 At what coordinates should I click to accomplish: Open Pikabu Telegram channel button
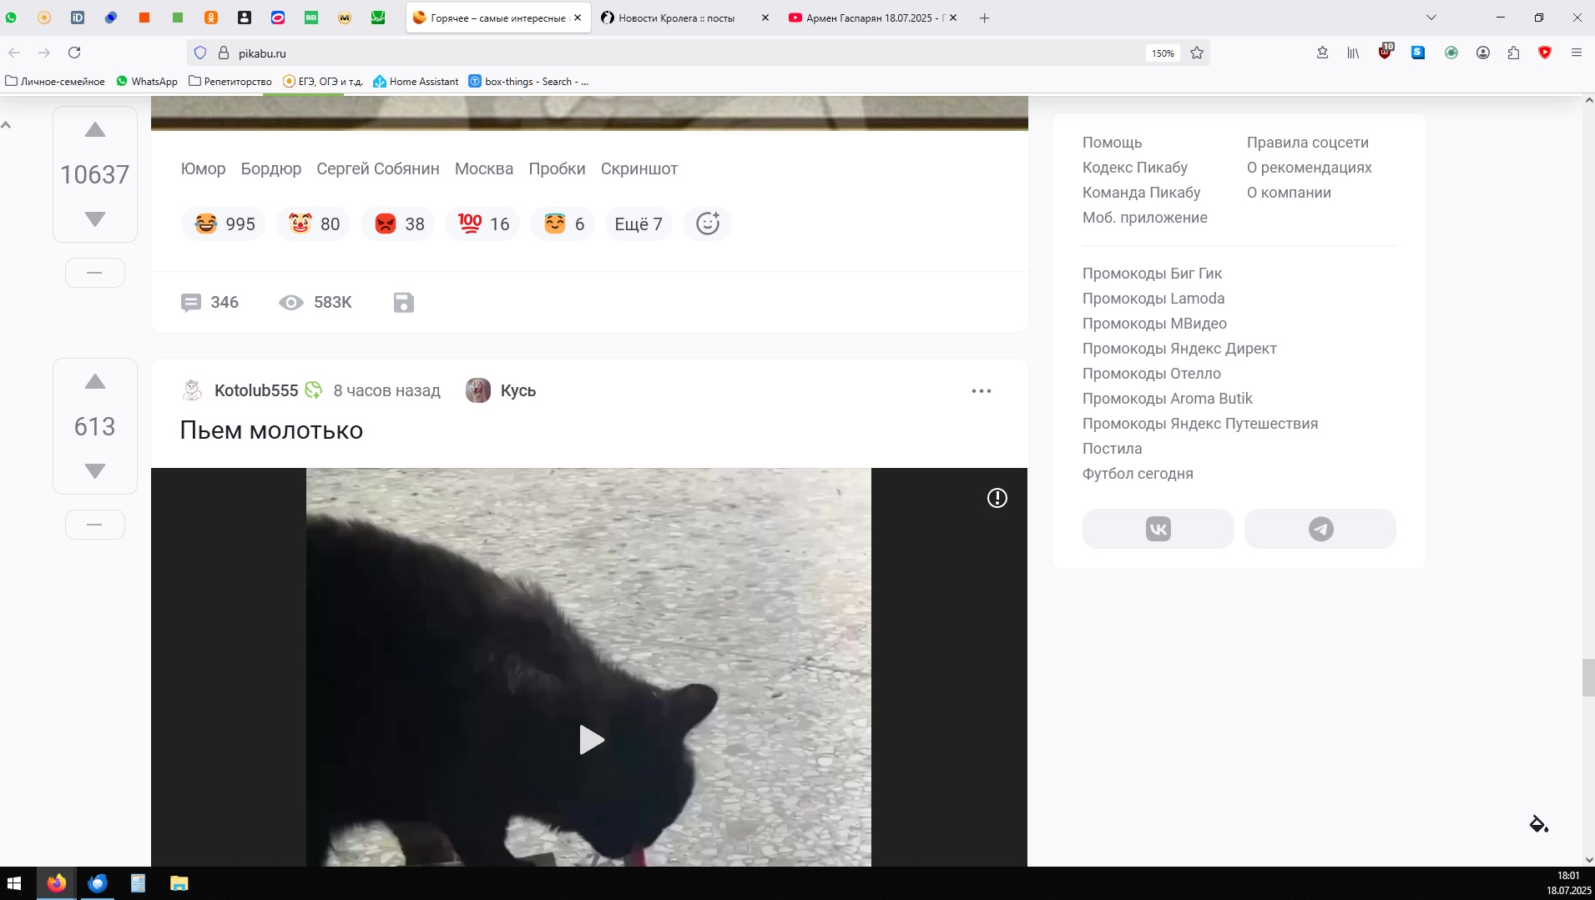click(1320, 529)
